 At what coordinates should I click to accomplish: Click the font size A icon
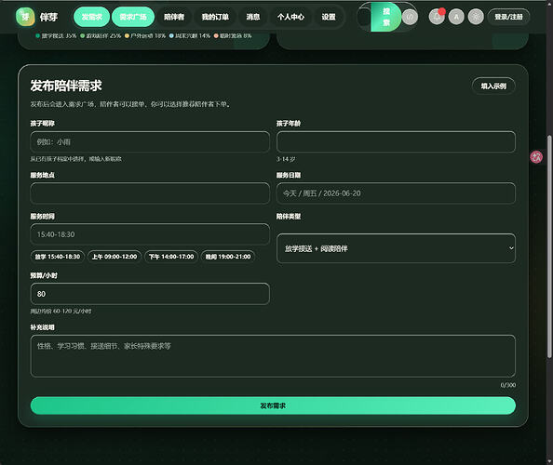(x=456, y=17)
